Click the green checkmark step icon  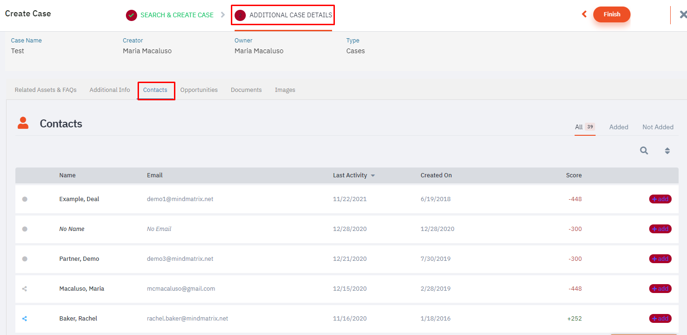(132, 15)
